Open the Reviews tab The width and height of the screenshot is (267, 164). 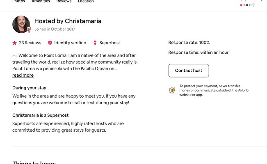pos(64,1)
